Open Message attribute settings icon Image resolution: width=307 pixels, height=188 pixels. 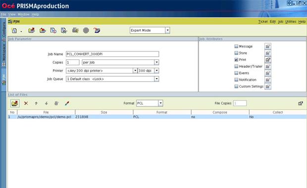pos(268,47)
